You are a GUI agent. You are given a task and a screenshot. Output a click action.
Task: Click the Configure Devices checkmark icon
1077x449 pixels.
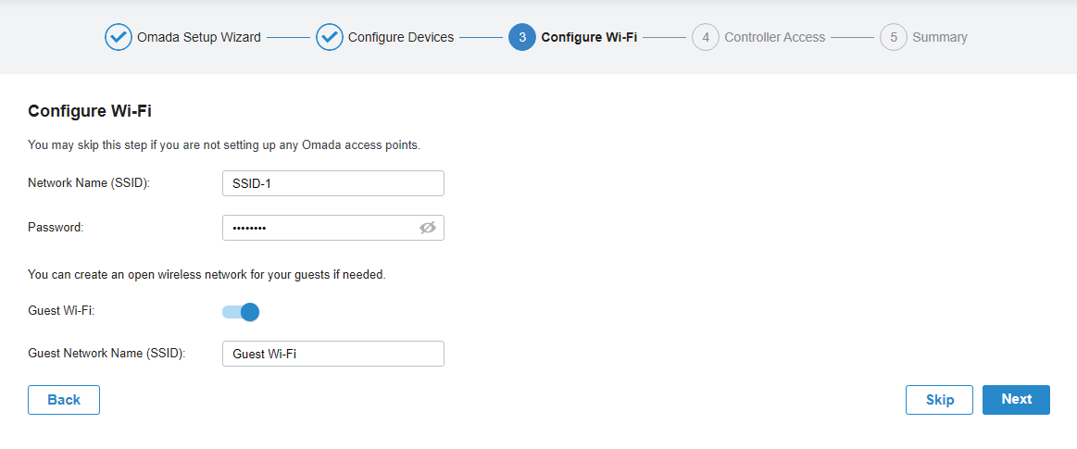pos(330,38)
